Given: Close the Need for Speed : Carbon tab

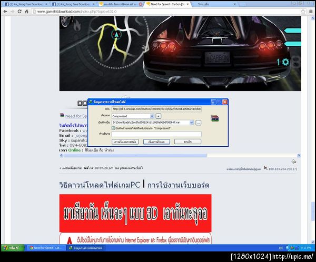Looking at the screenshot, I should coord(187,4).
